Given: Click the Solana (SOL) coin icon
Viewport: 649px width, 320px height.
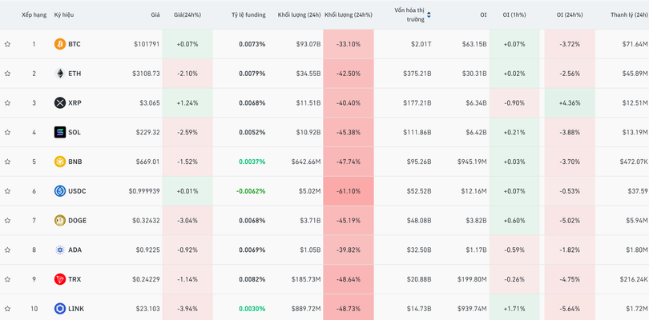Looking at the screenshot, I should [59, 132].
